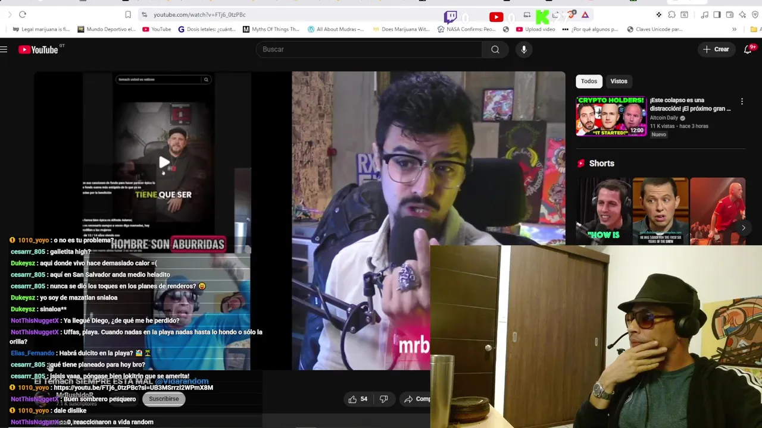Click the 'Suscribirse' button
762x428 pixels.
tap(164, 399)
